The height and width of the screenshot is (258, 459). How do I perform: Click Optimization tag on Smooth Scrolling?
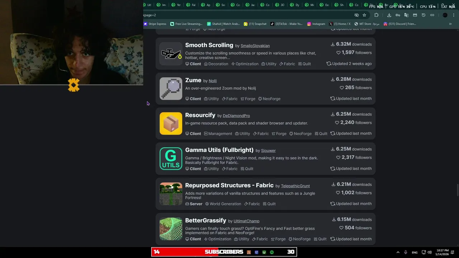(245, 64)
